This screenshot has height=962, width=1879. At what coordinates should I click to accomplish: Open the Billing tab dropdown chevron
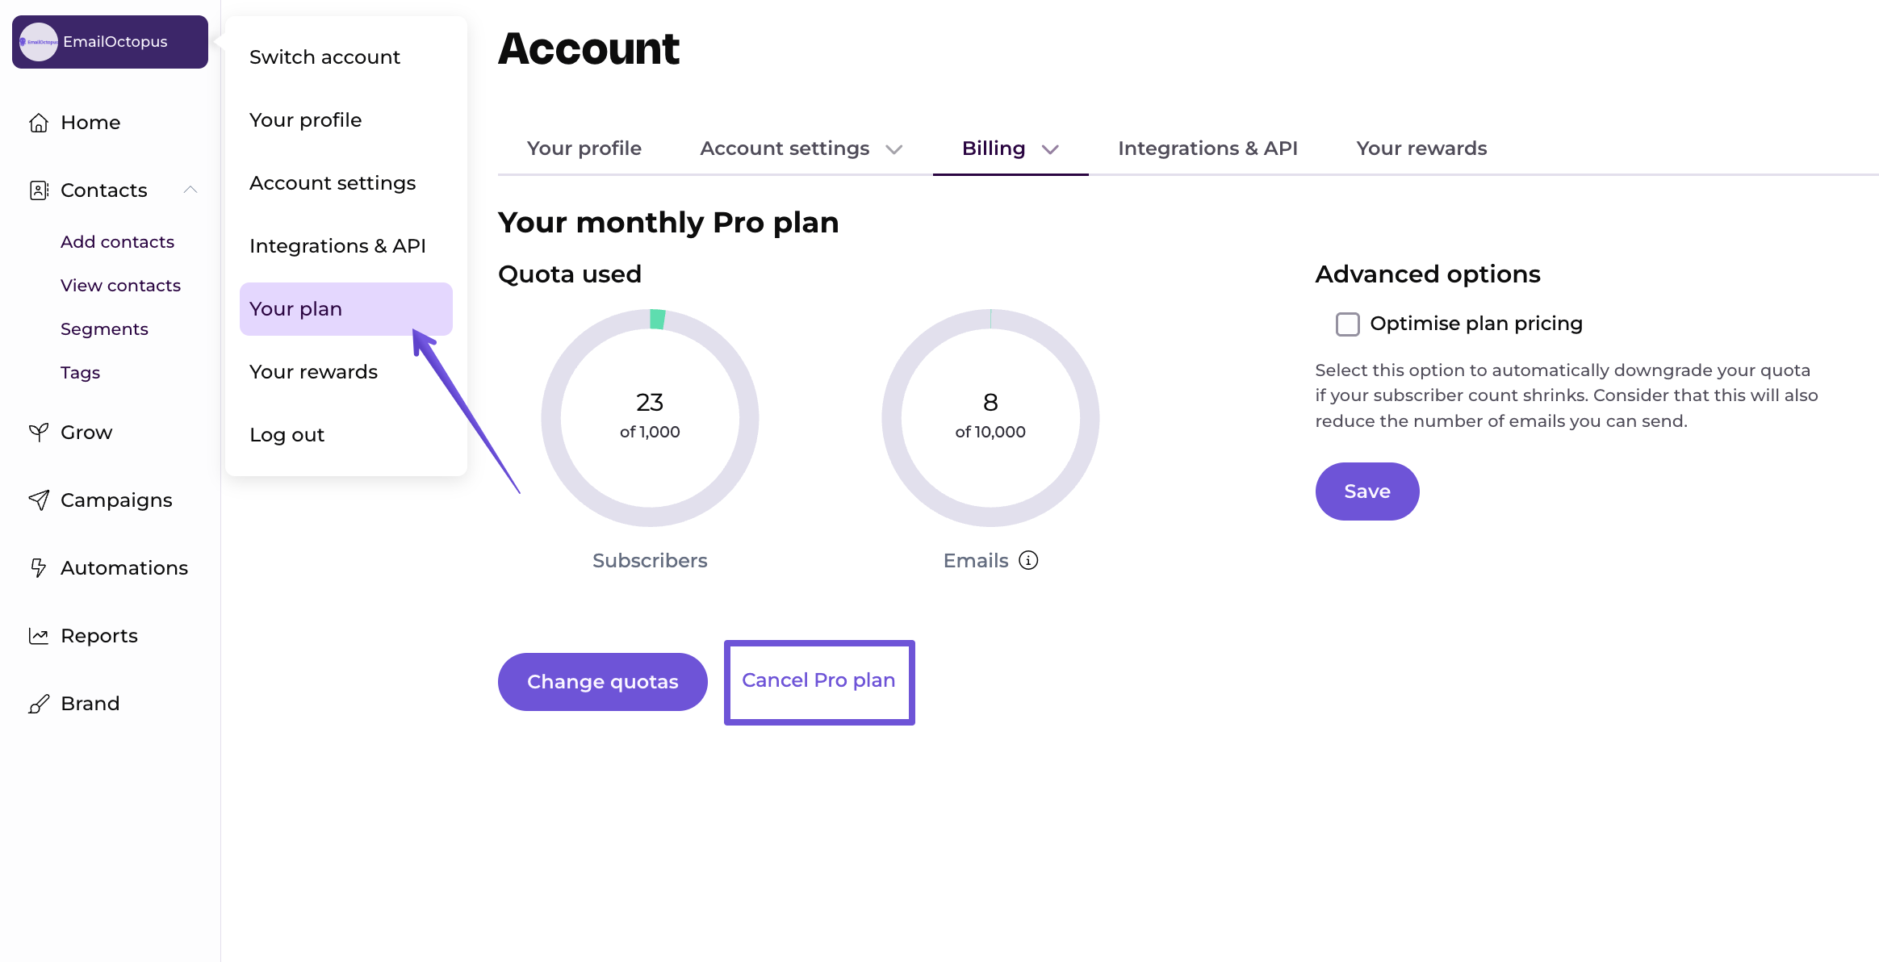[x=1051, y=149]
